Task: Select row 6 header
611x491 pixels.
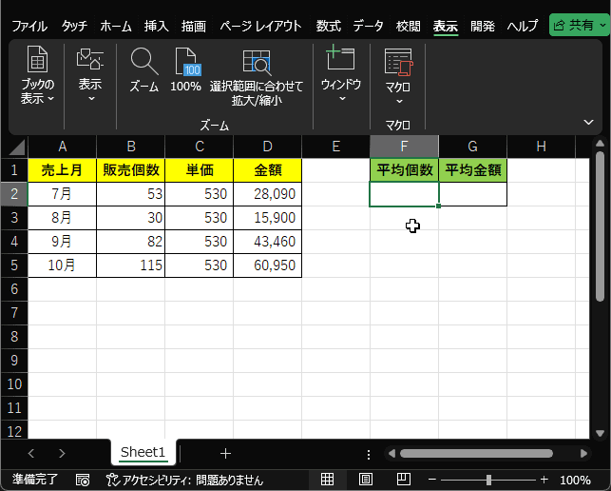Action: (14, 289)
